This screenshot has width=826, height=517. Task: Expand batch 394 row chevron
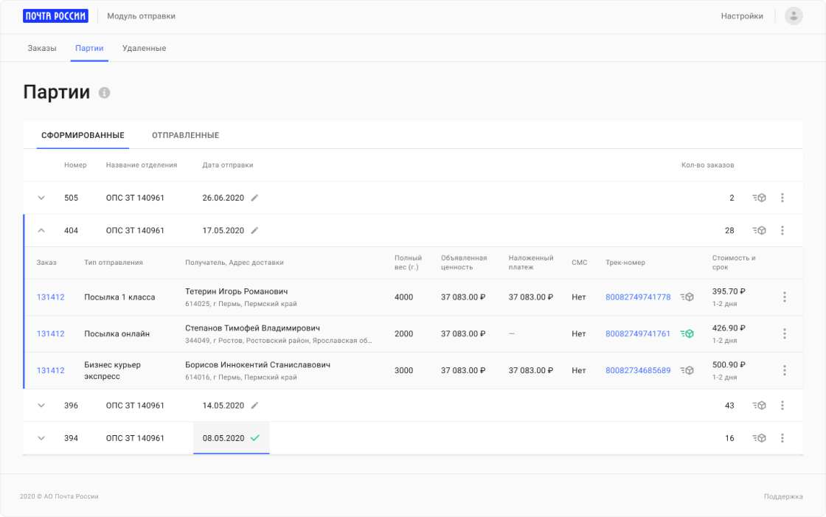(41, 438)
